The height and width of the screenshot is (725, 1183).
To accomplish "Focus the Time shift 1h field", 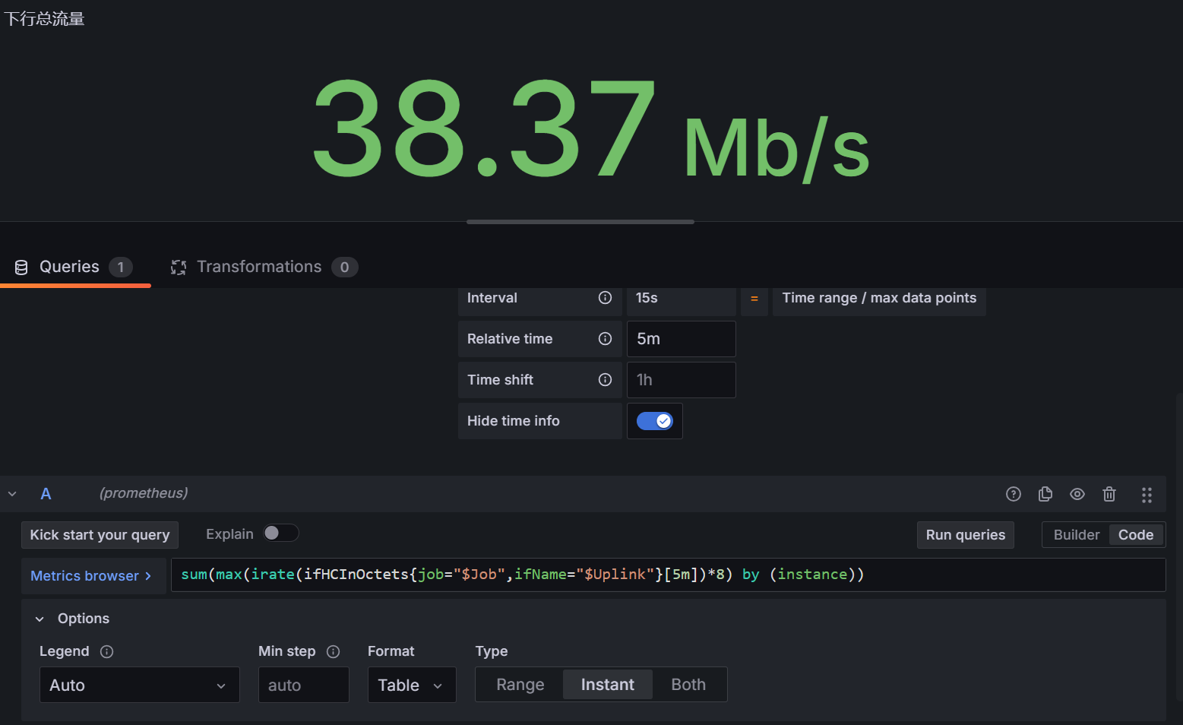I will [x=681, y=380].
